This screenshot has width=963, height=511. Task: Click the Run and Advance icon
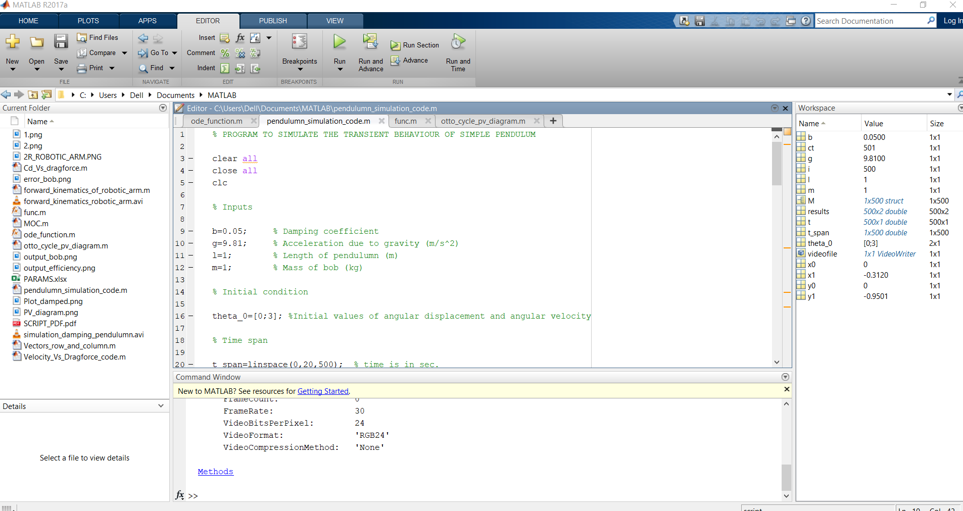[x=371, y=41]
